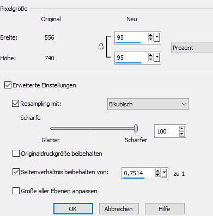Increase the Seitenverhältnis ratio with up arrow
213x216 pixels.
click(157, 171)
